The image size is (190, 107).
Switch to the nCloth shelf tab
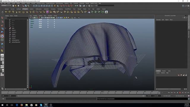(x=98, y=9)
